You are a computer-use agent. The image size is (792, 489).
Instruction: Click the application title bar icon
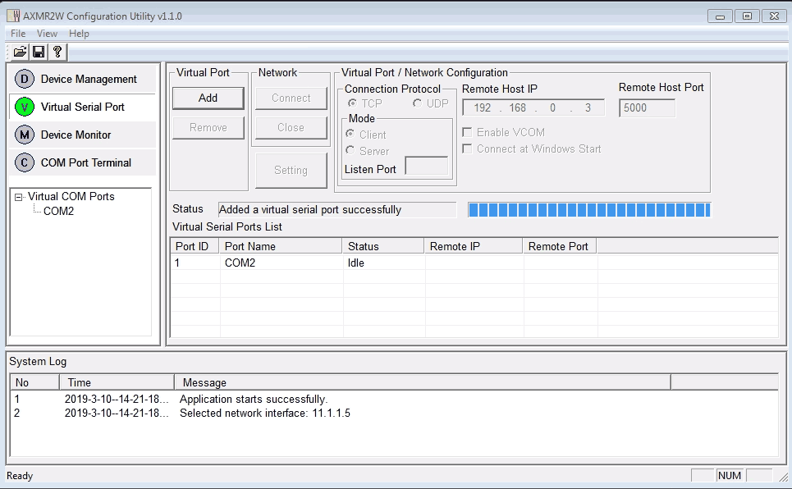14,16
